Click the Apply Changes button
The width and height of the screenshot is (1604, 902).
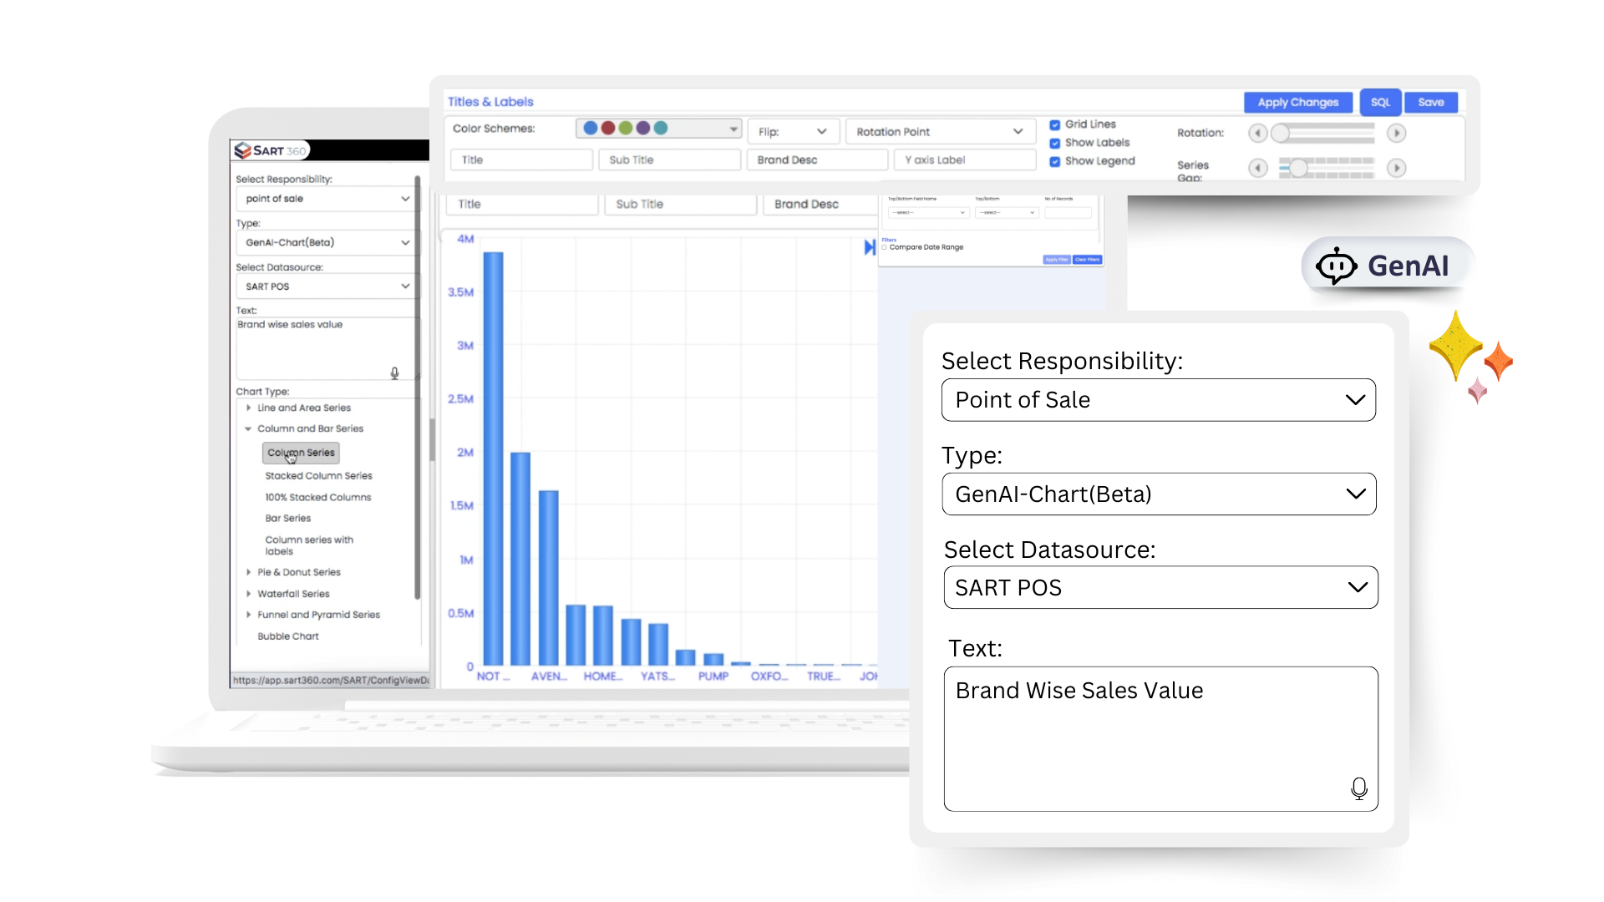point(1297,101)
